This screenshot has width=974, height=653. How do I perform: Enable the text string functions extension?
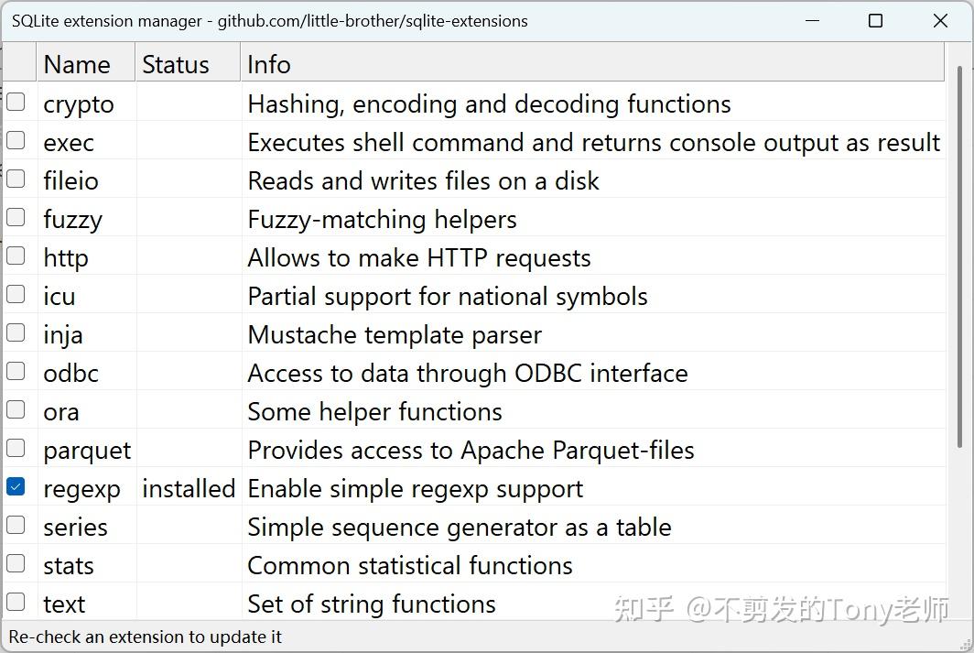tap(16, 602)
